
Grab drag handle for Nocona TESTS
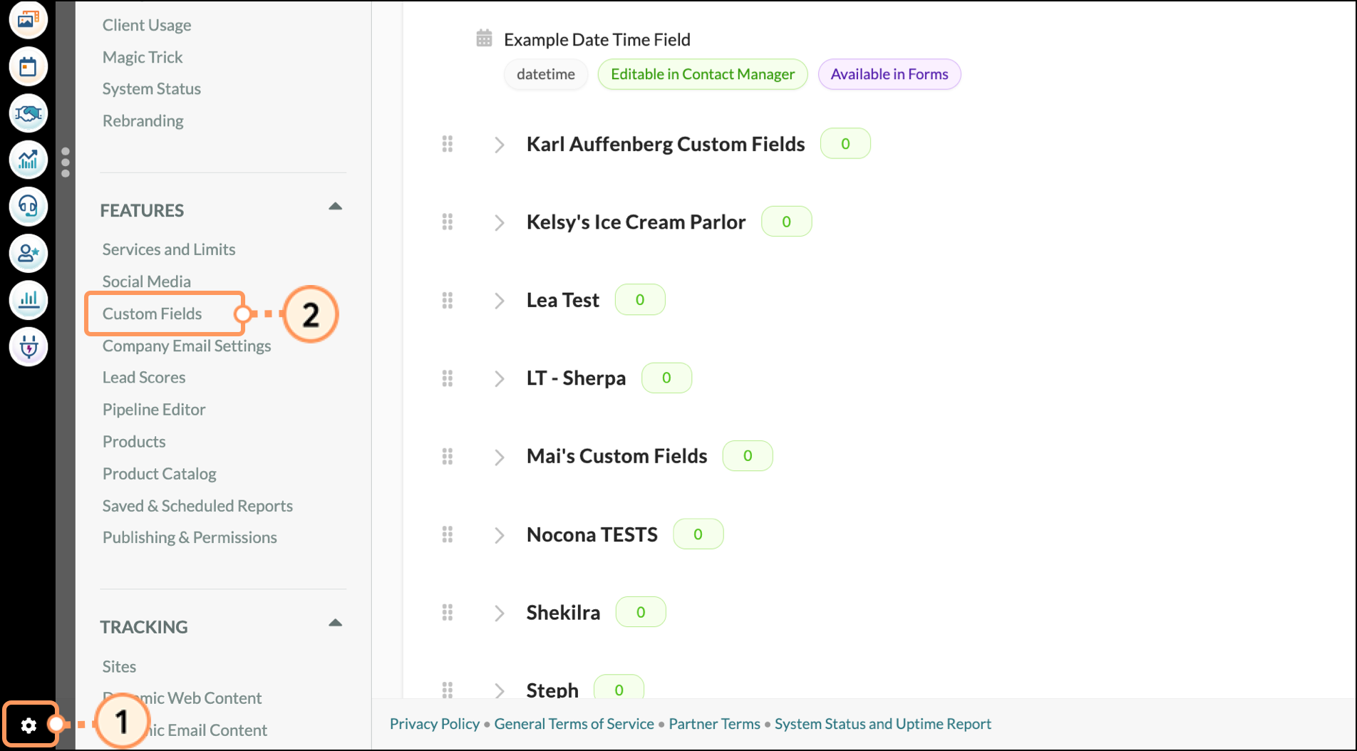tap(448, 534)
